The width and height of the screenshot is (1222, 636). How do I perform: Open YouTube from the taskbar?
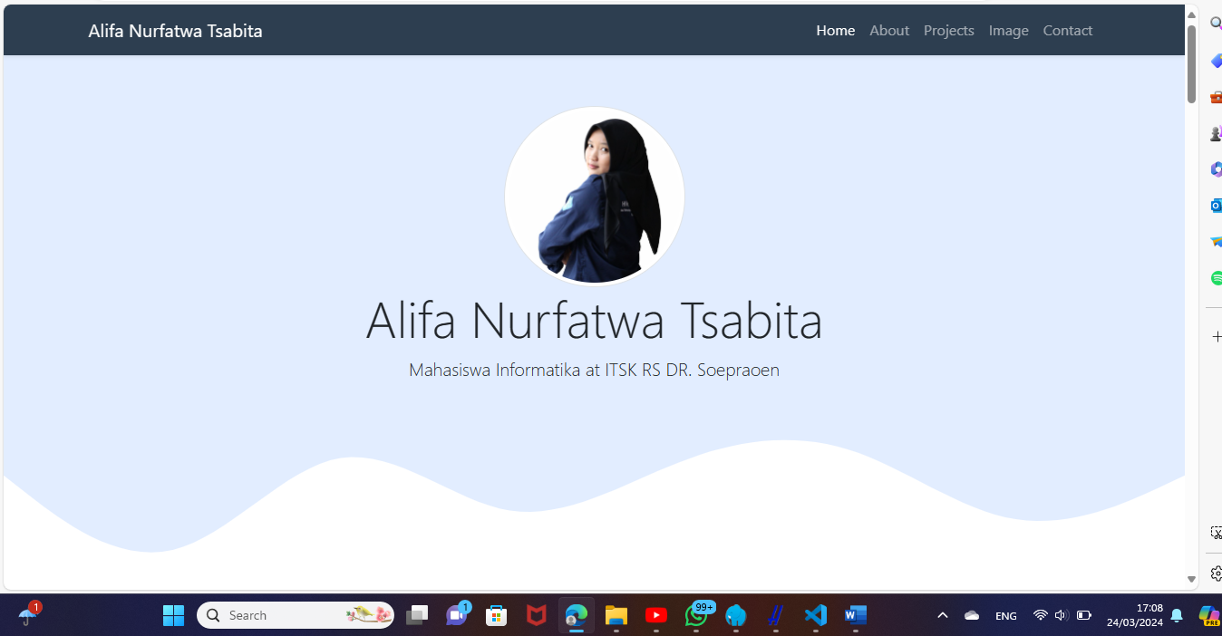tap(656, 615)
